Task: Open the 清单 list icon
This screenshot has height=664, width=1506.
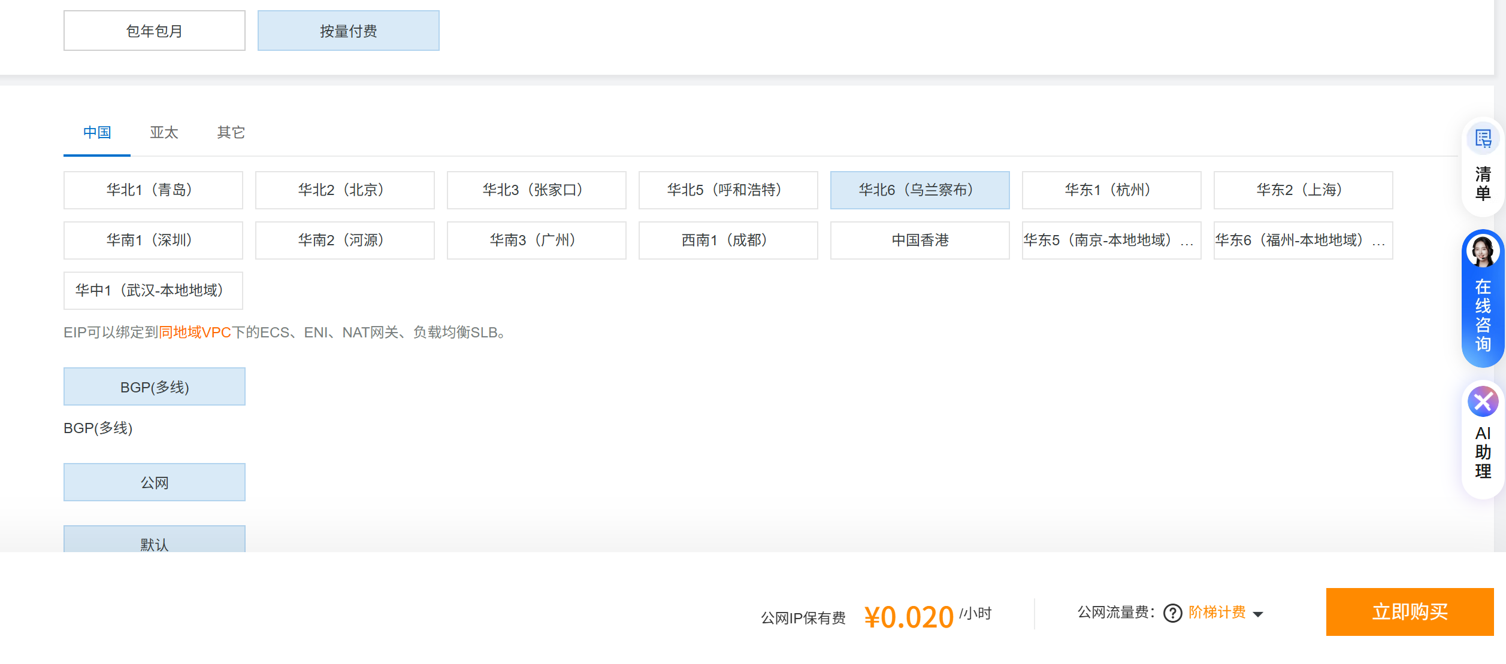Action: (1483, 139)
